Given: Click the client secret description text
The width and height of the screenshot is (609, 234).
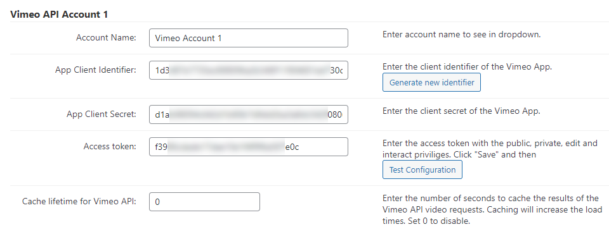Looking at the screenshot, I should click(x=461, y=111).
